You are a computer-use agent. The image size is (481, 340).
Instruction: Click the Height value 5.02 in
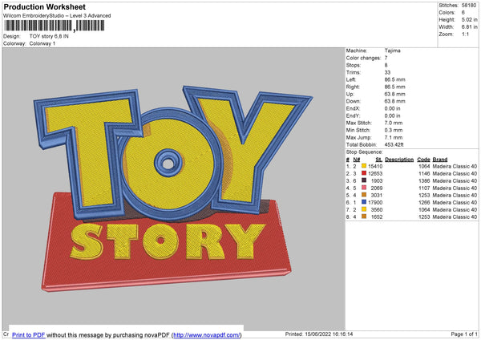[469, 19]
